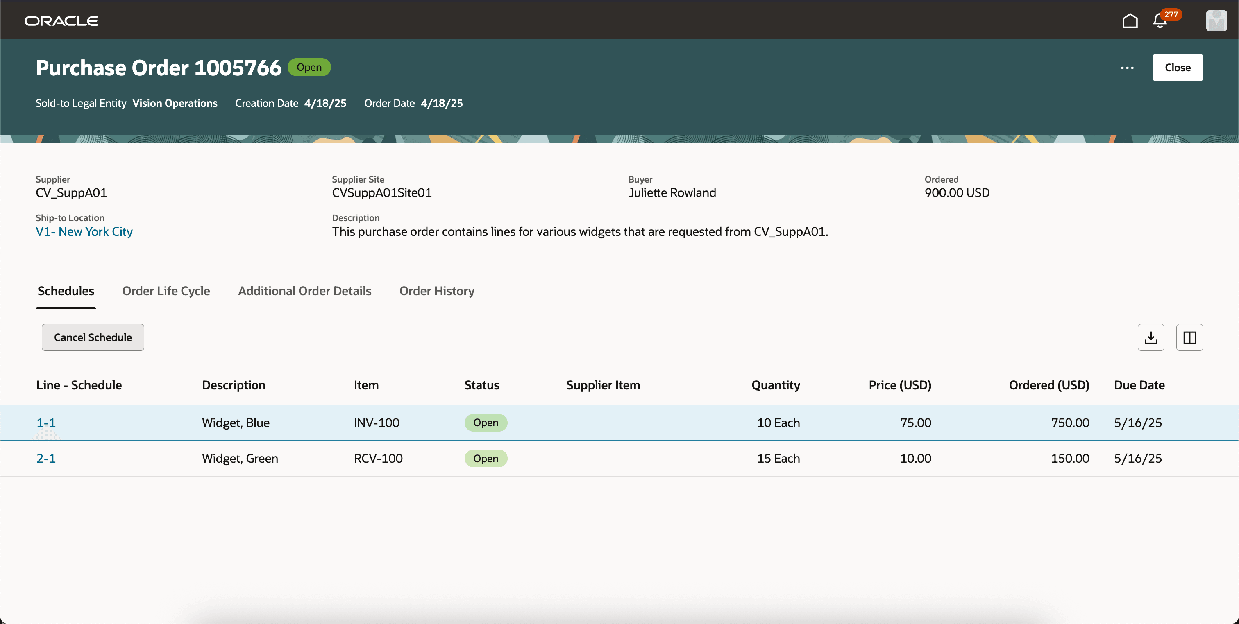Click the Open status badge in header
The height and width of the screenshot is (624, 1239).
click(309, 67)
